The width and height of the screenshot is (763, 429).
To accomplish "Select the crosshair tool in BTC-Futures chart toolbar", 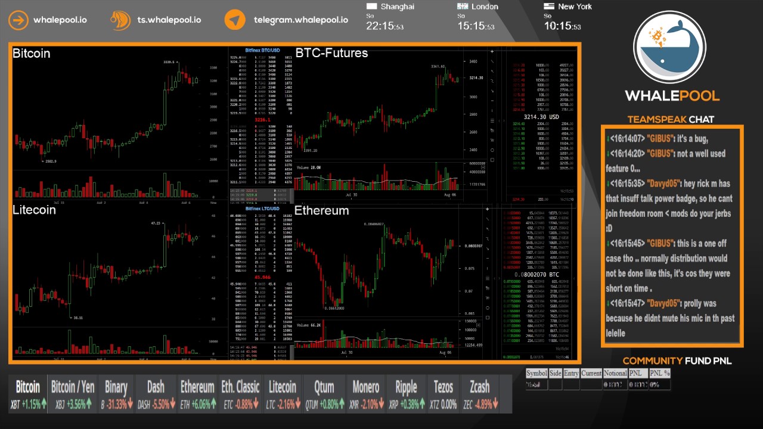I will (x=492, y=52).
